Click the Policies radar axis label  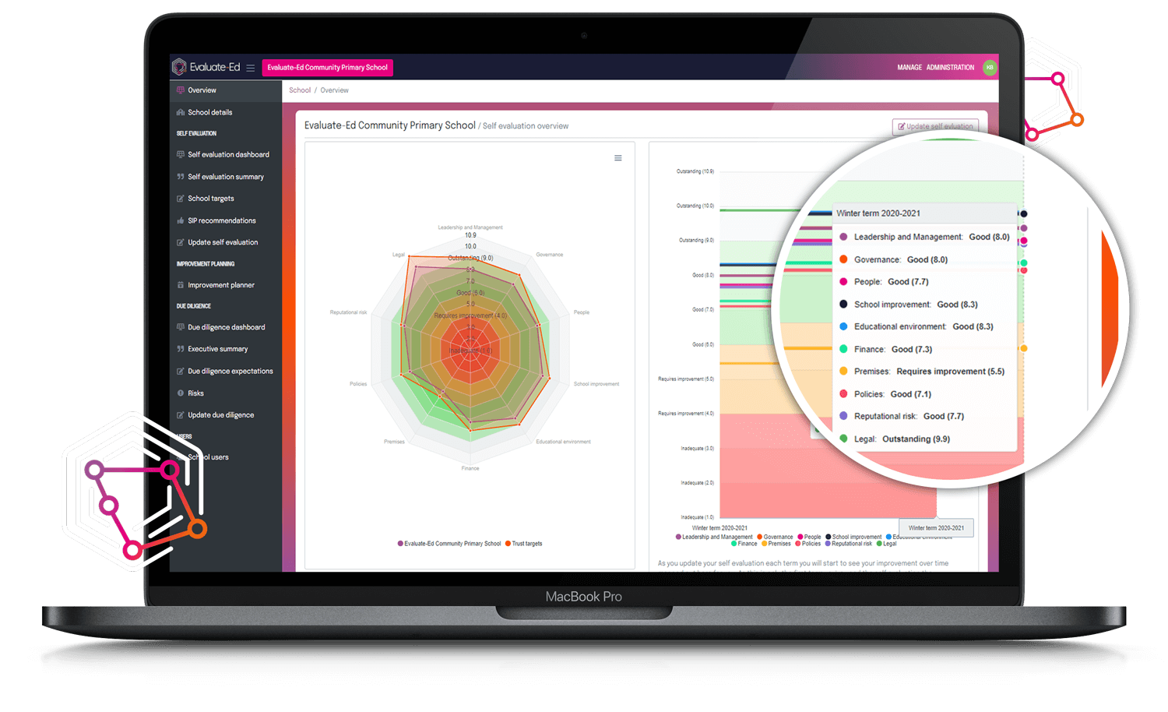click(358, 384)
